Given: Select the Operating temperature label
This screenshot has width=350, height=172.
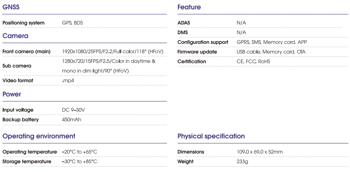Looking at the screenshot, I should (x=30, y=152).
